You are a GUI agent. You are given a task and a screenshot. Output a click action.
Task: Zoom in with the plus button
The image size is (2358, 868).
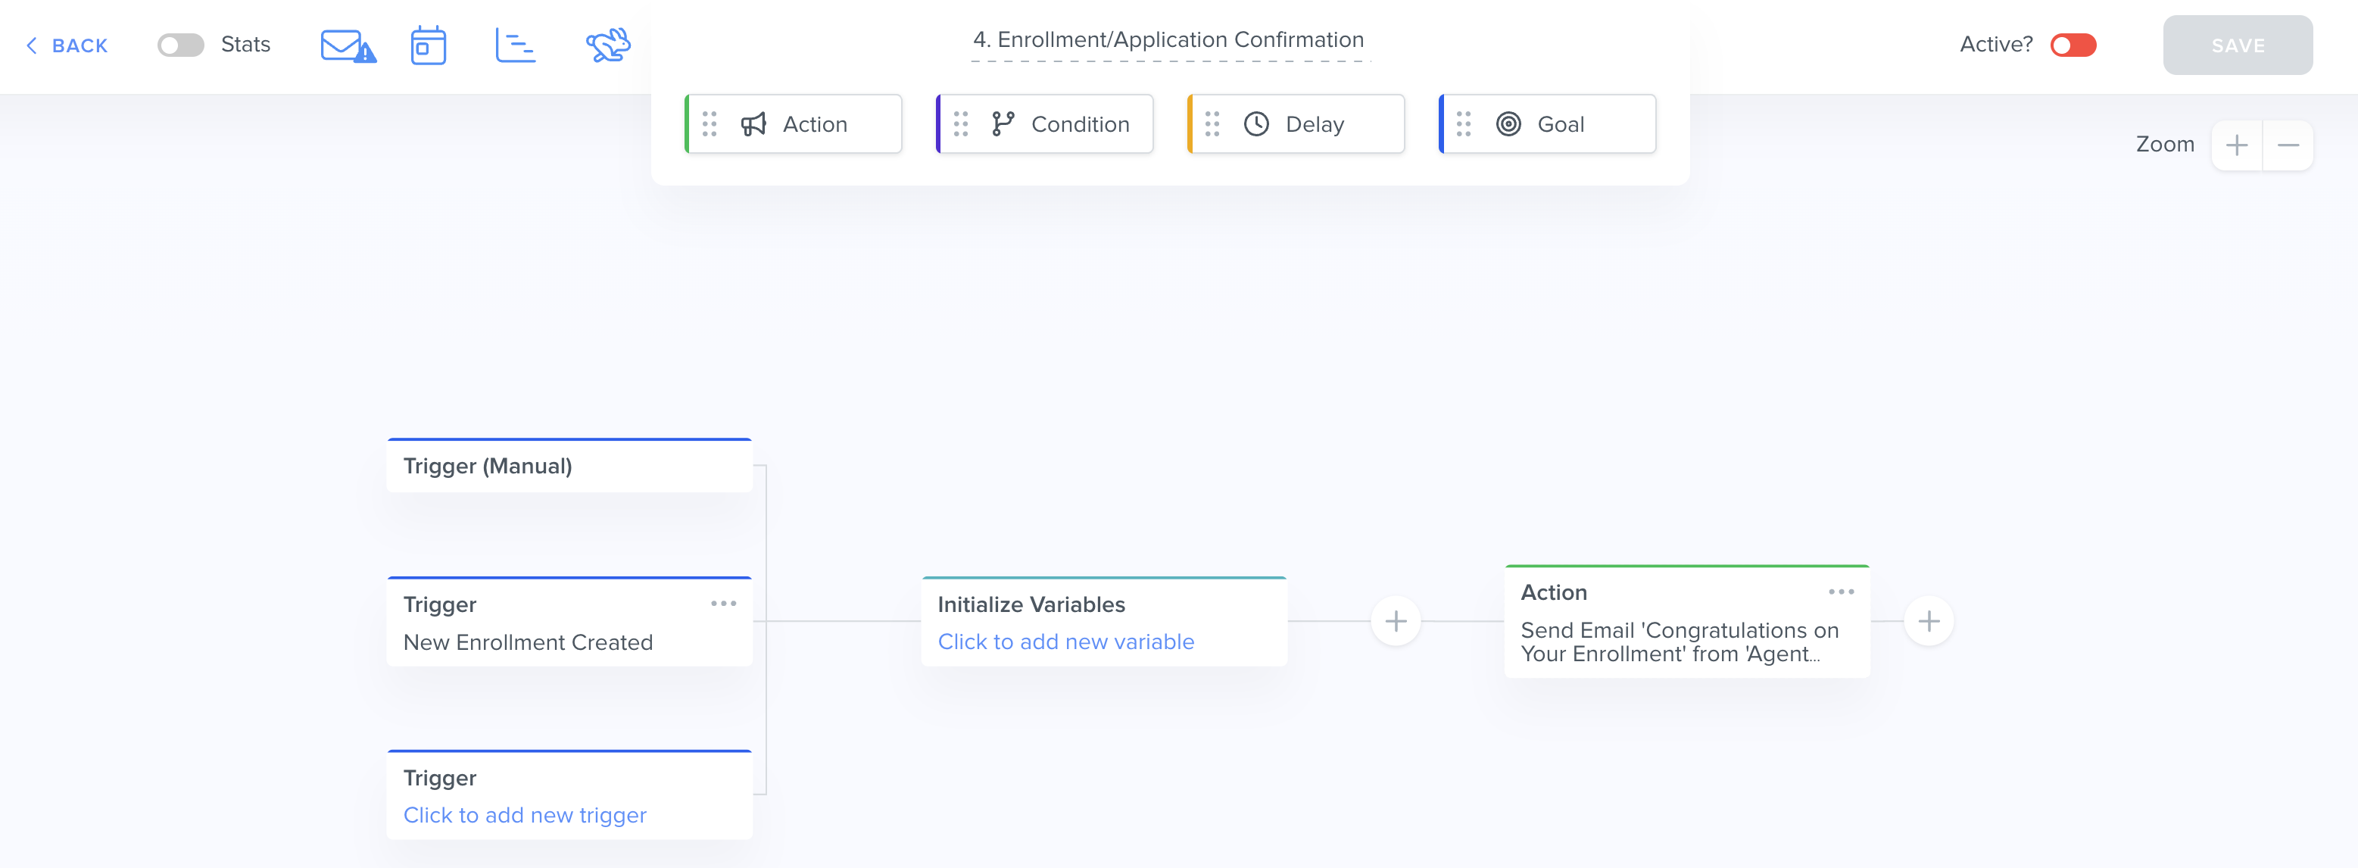(2236, 145)
